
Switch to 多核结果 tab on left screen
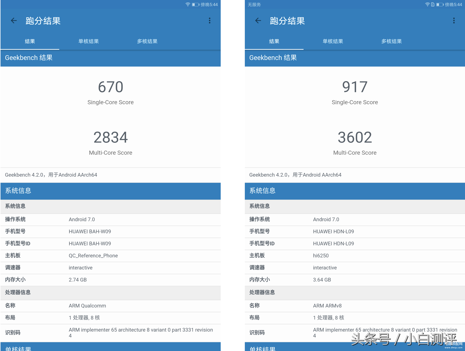coord(147,41)
